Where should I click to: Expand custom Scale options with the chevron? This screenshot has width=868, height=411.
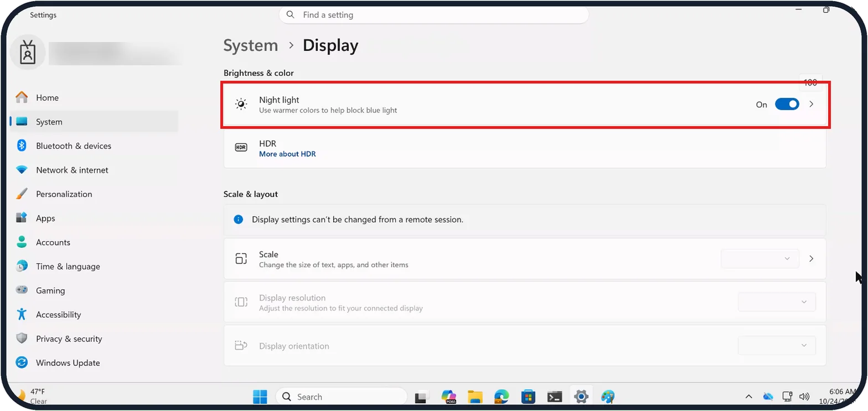point(812,259)
